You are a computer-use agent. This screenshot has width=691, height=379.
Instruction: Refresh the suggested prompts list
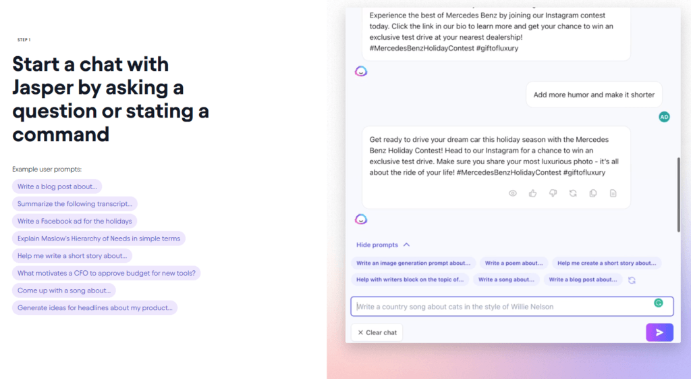[632, 280]
